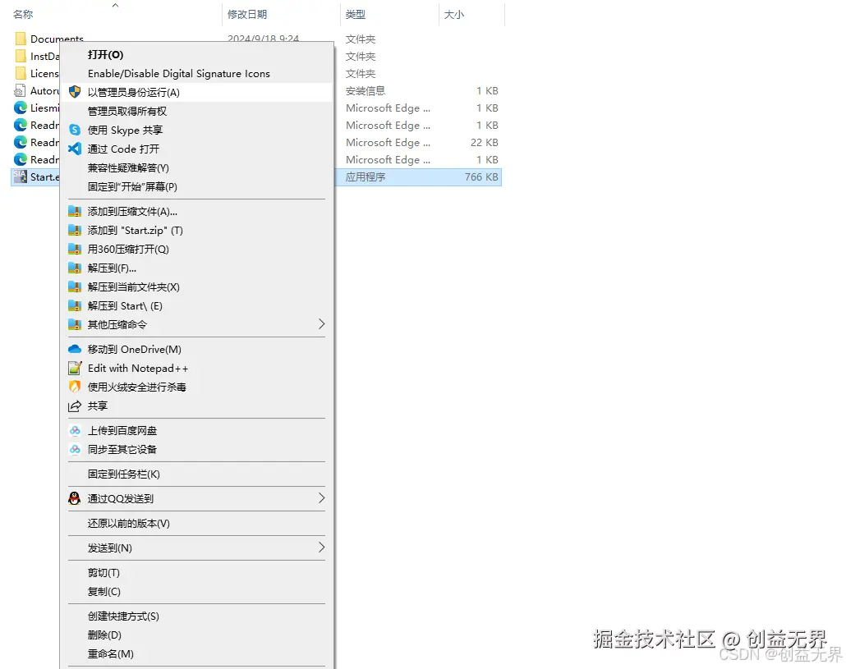846x669 pixels.
Task: Click the 安装信息 type cell
Action: point(366,90)
